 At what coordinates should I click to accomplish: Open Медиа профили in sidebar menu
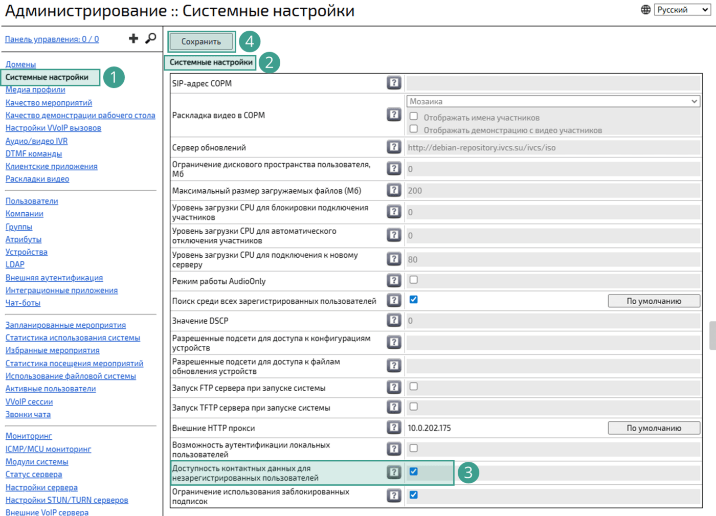35,89
